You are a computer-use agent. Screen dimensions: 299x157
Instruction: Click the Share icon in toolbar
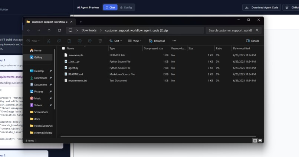tap(90, 41)
